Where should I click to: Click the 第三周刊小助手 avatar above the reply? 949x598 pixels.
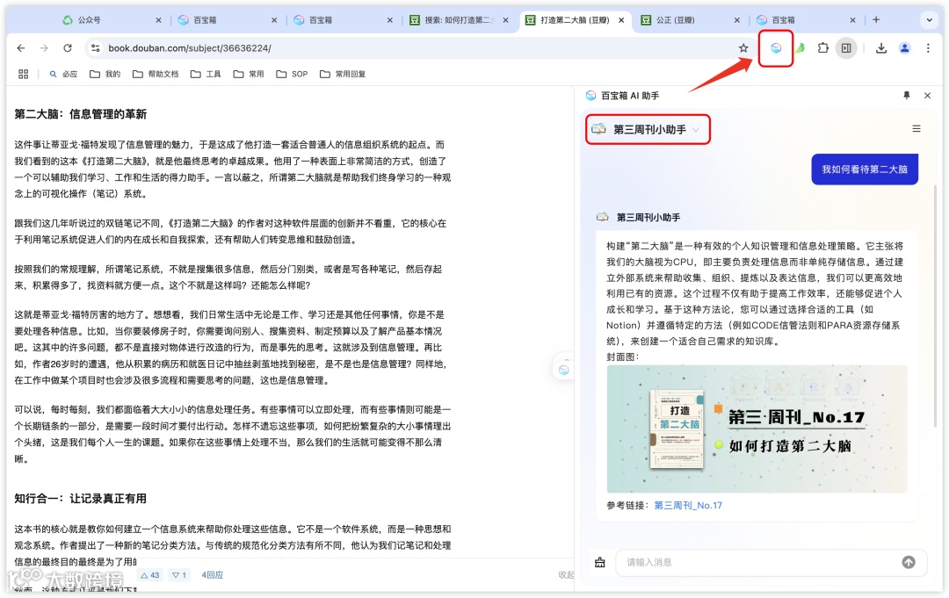coord(602,217)
